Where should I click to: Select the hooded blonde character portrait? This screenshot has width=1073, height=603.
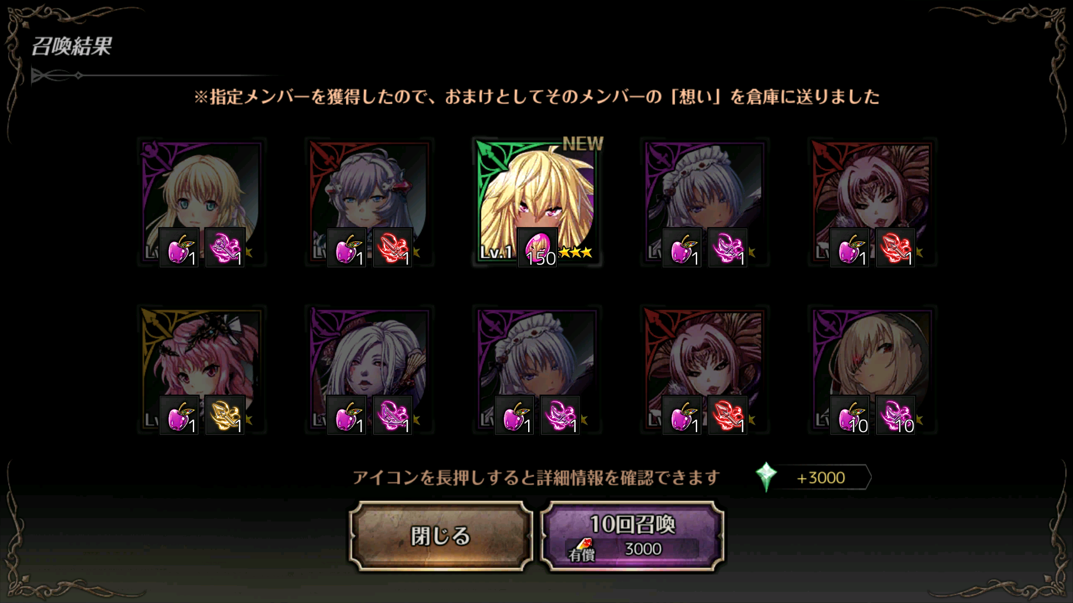[x=872, y=370]
